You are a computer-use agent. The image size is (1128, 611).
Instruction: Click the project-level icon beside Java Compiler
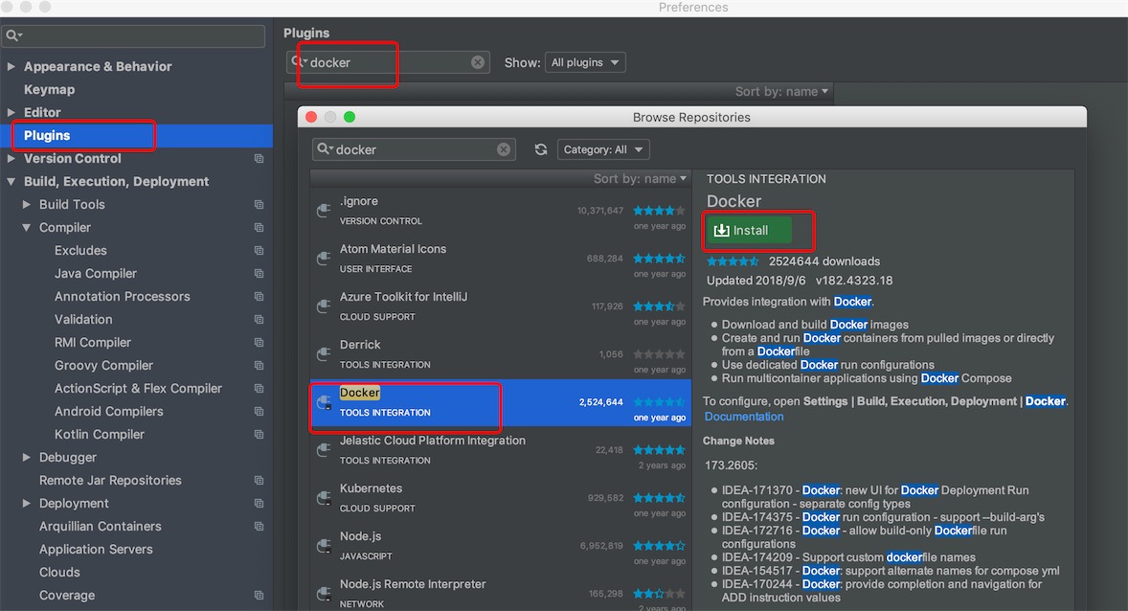coord(259,274)
